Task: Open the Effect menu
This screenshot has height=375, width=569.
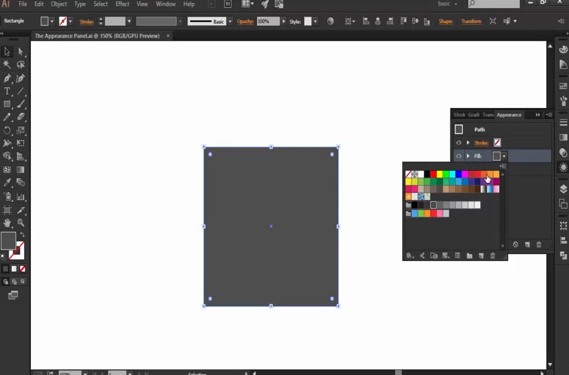Action: click(x=122, y=4)
